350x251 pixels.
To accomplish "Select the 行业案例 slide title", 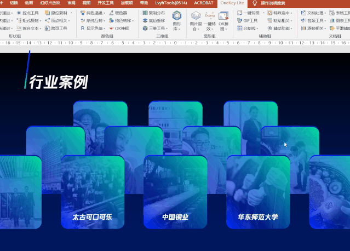I will click(59, 82).
